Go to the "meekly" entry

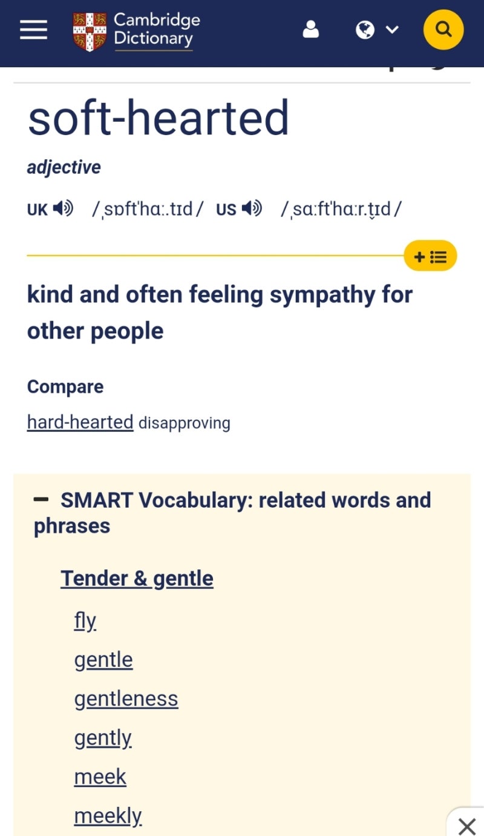[108, 816]
